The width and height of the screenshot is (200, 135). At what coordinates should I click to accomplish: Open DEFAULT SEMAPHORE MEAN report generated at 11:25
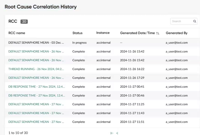[x=36, y=104]
